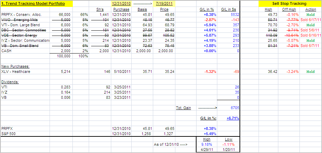The width and height of the screenshot is (322, 153).
Task: Select the 1,327 S&P price cell
Action: (168, 134)
